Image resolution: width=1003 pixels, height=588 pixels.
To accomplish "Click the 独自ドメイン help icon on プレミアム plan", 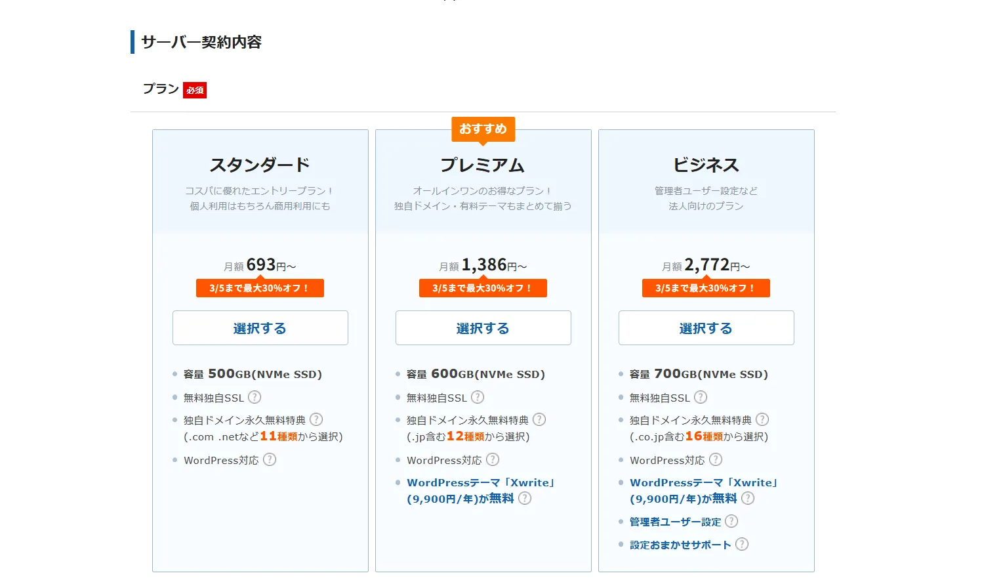I will 539,419.
